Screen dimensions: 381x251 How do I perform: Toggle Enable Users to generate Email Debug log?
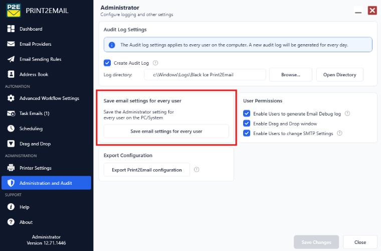pos(247,113)
